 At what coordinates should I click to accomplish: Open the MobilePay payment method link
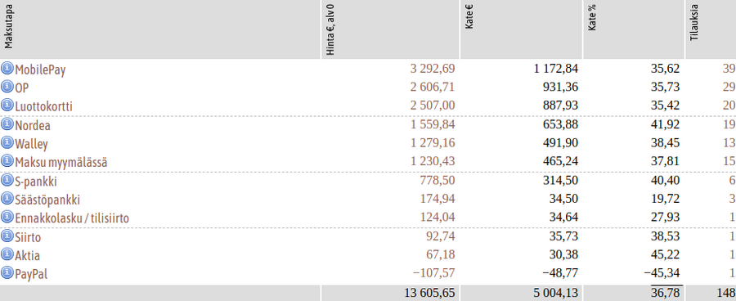pos(40,70)
